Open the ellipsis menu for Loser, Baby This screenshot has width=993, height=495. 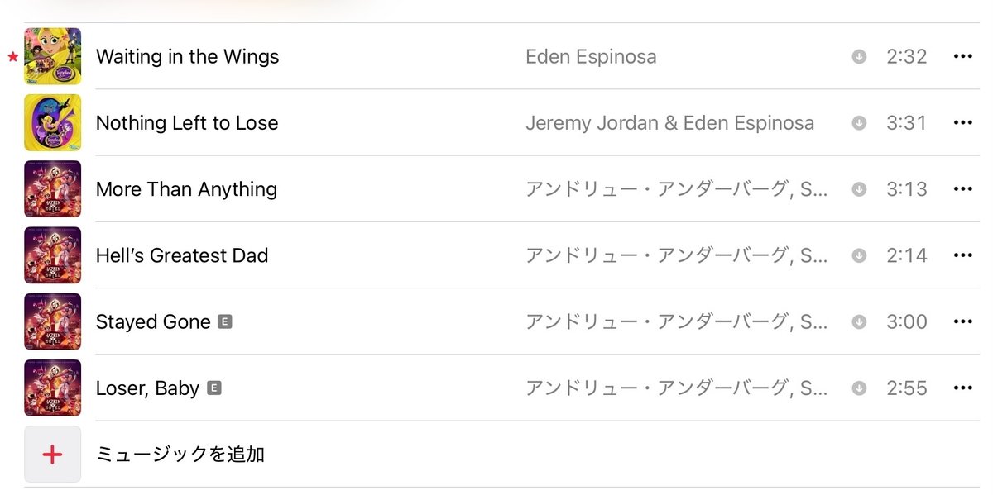pyautogui.click(x=962, y=388)
